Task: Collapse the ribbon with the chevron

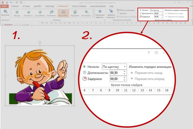Action: tap(192, 20)
